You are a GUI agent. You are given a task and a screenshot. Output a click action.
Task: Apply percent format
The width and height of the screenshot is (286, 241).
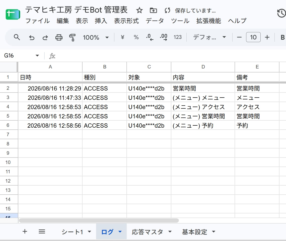click(x=136, y=37)
